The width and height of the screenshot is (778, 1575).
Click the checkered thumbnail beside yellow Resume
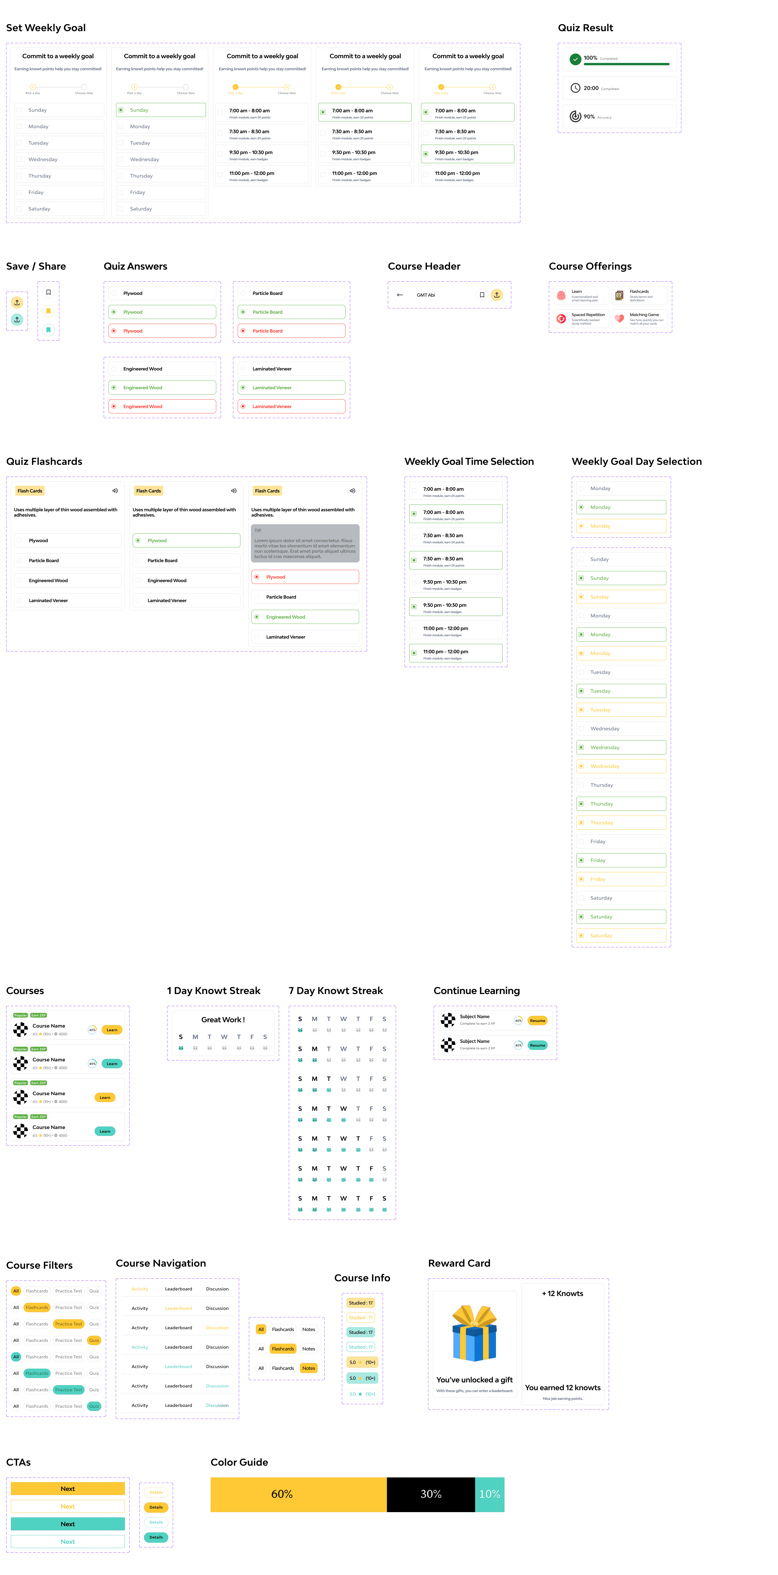coord(448,1020)
